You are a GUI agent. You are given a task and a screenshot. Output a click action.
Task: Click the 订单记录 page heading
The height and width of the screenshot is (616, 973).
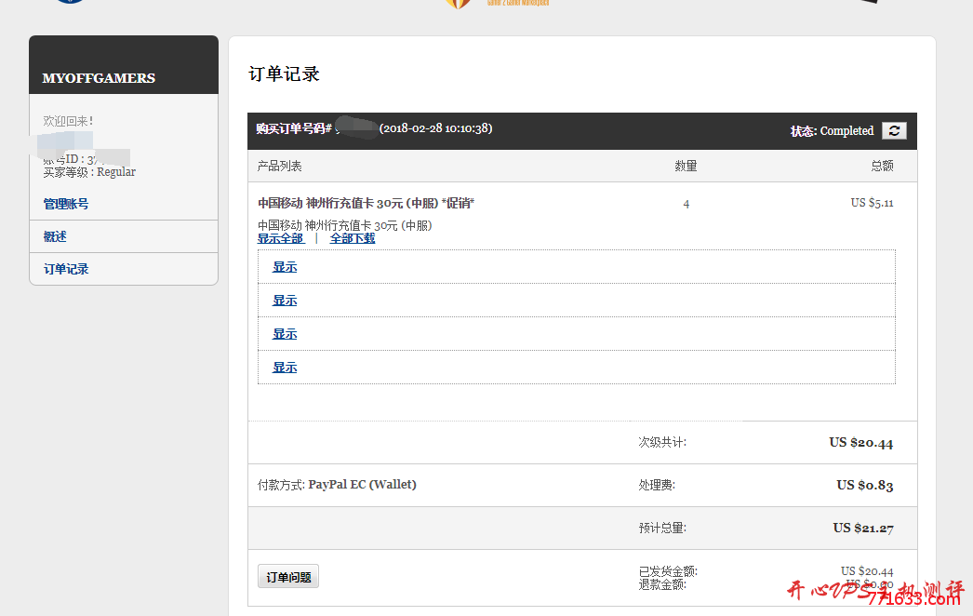pyautogui.click(x=284, y=74)
